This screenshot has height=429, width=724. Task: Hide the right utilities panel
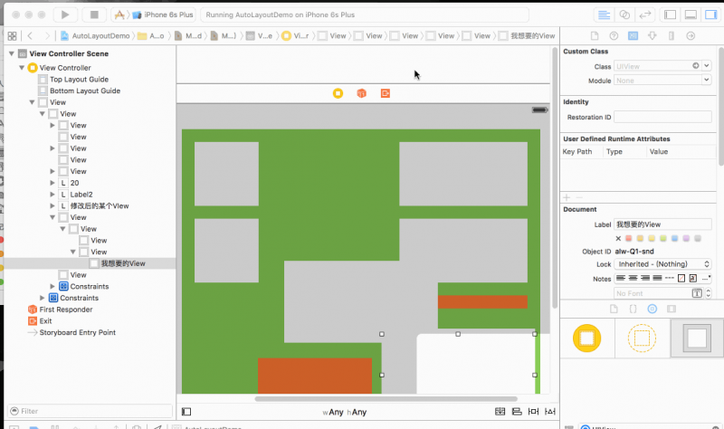click(x=710, y=15)
